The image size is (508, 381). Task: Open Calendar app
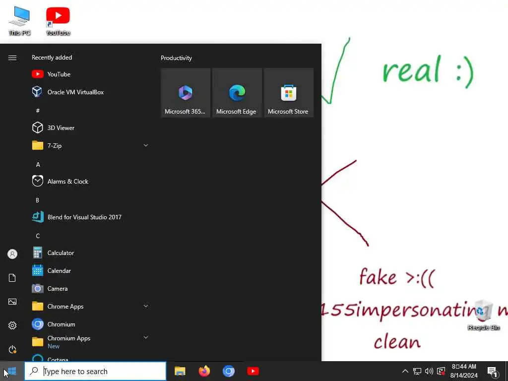coord(90,270)
